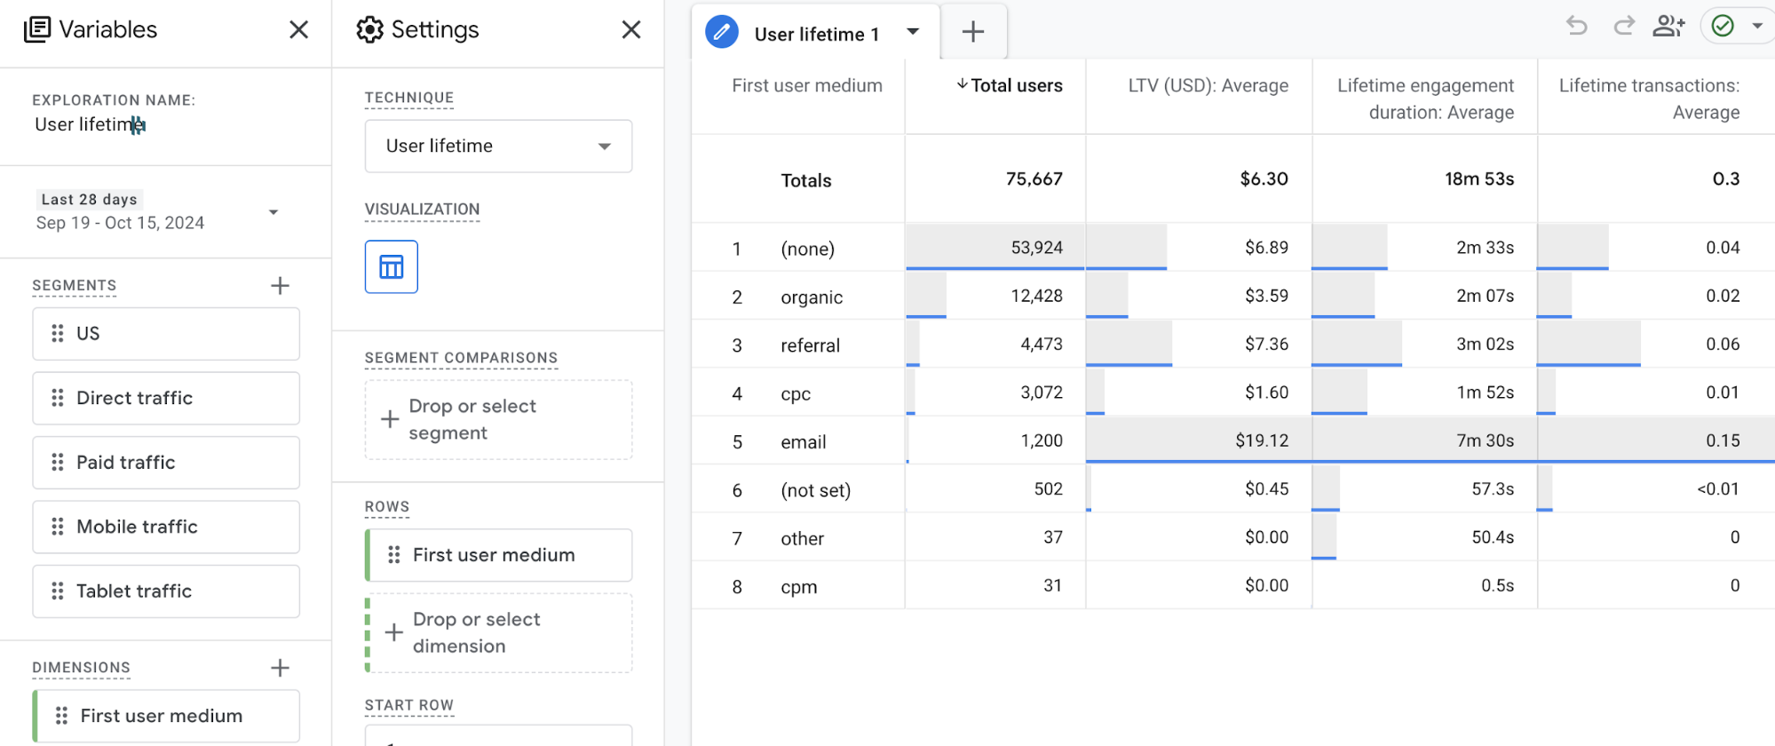Click plus icon in segment comparisons drop zone
The width and height of the screenshot is (1775, 746).
coord(389,419)
